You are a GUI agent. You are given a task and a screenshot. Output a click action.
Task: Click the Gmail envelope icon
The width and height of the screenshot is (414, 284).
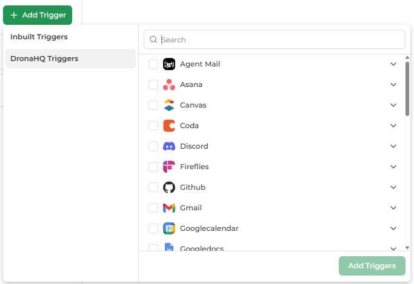[x=169, y=208]
